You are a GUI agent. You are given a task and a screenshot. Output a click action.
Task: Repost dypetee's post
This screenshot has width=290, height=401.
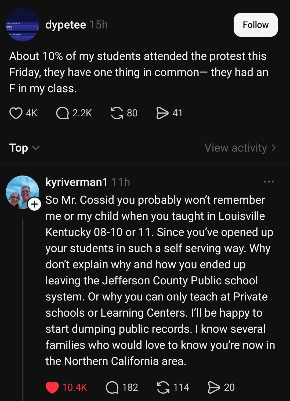pyautogui.click(x=117, y=113)
